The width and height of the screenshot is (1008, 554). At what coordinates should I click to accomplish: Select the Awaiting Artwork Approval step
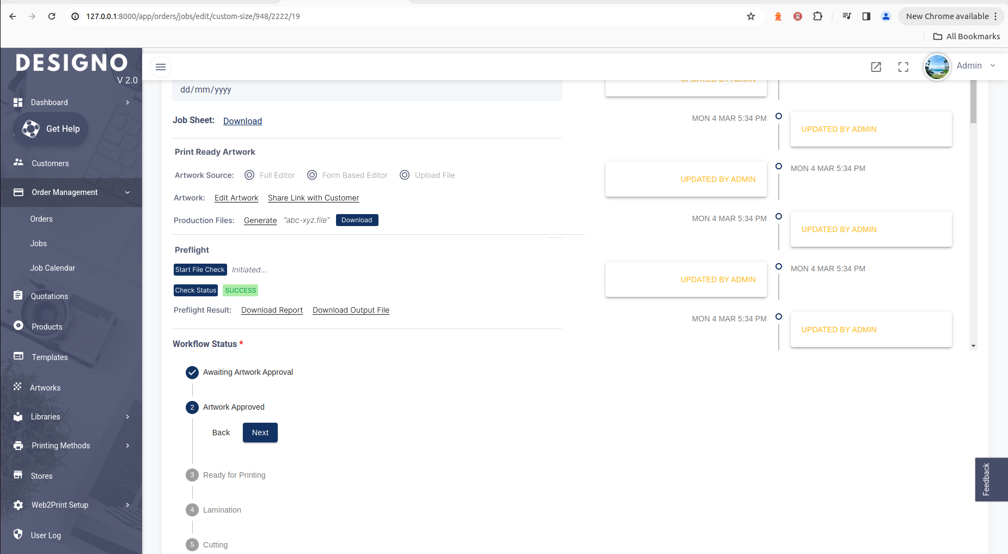pos(240,373)
